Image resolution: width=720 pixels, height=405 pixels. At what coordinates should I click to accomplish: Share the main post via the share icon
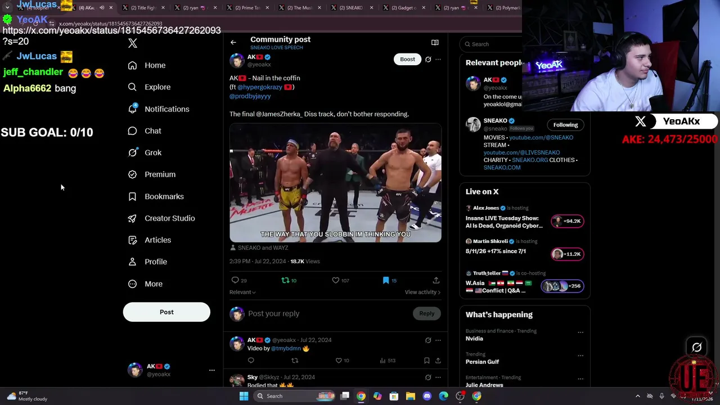click(436, 280)
